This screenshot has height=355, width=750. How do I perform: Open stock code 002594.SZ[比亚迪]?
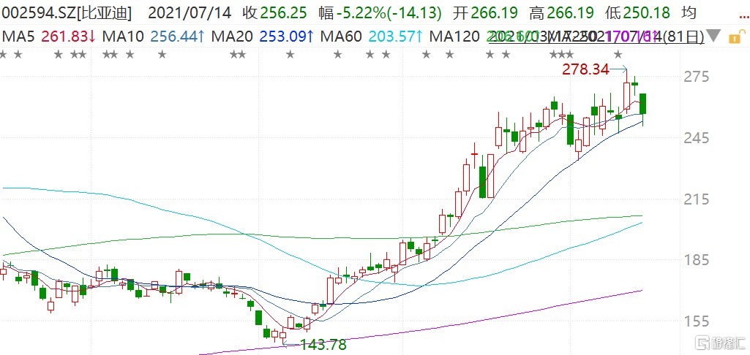(66, 13)
